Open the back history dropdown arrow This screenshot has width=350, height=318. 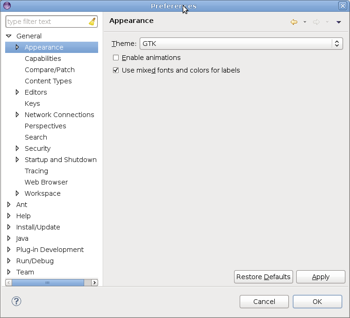[x=305, y=22]
